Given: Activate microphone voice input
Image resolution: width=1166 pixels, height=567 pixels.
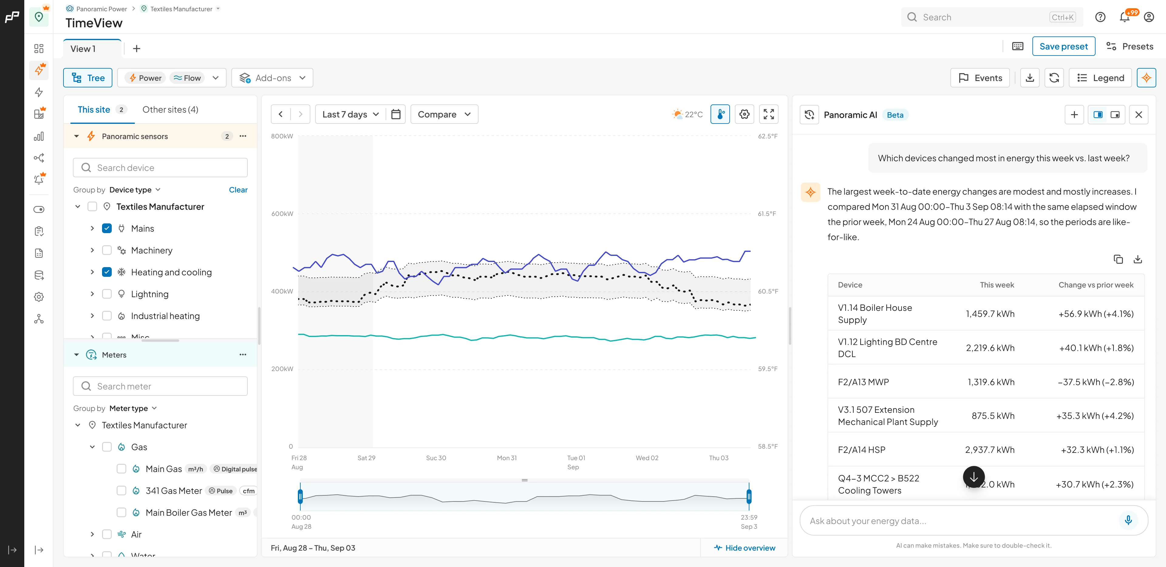Looking at the screenshot, I should [x=1128, y=520].
